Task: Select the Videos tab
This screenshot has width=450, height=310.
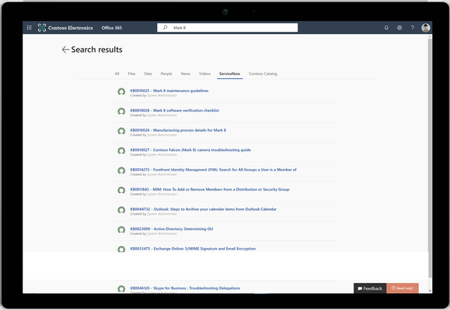Action: point(204,74)
